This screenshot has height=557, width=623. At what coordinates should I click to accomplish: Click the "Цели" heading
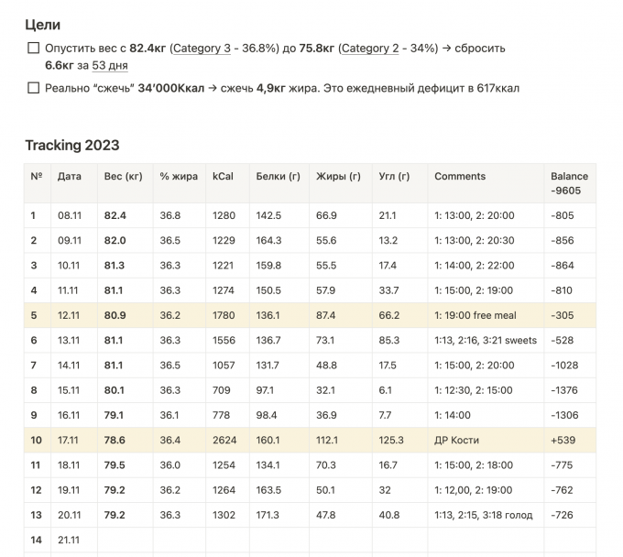coord(49,24)
